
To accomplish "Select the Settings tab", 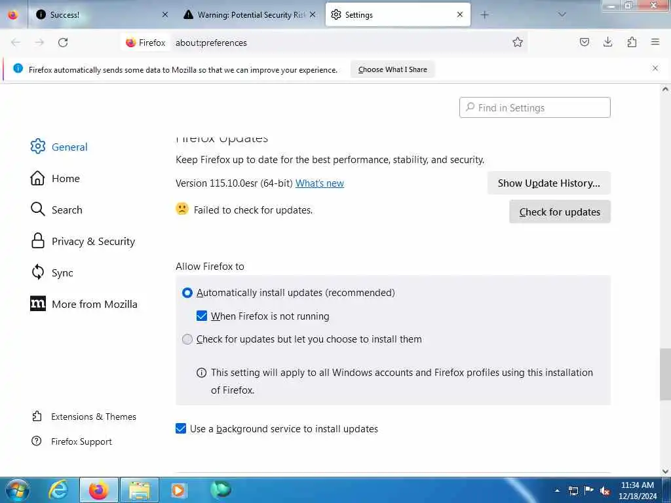I will point(398,14).
